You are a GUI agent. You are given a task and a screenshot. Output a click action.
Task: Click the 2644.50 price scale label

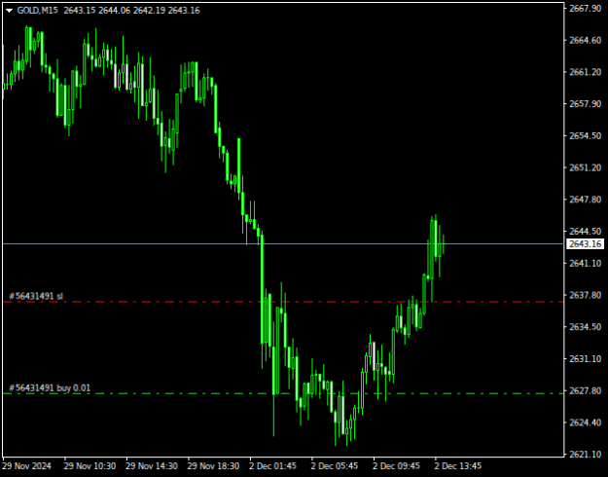(585, 232)
